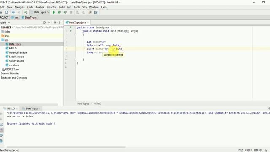Click the DataTypes breadcrumb in navigation bar
Screen dimensions: 270x152
click(x=29, y=18)
